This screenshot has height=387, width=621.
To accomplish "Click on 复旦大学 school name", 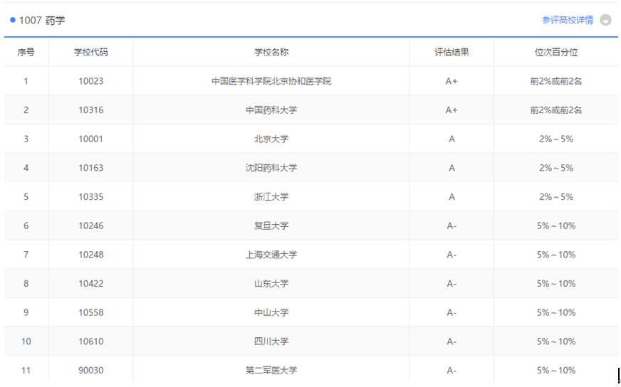I will click(x=271, y=226).
